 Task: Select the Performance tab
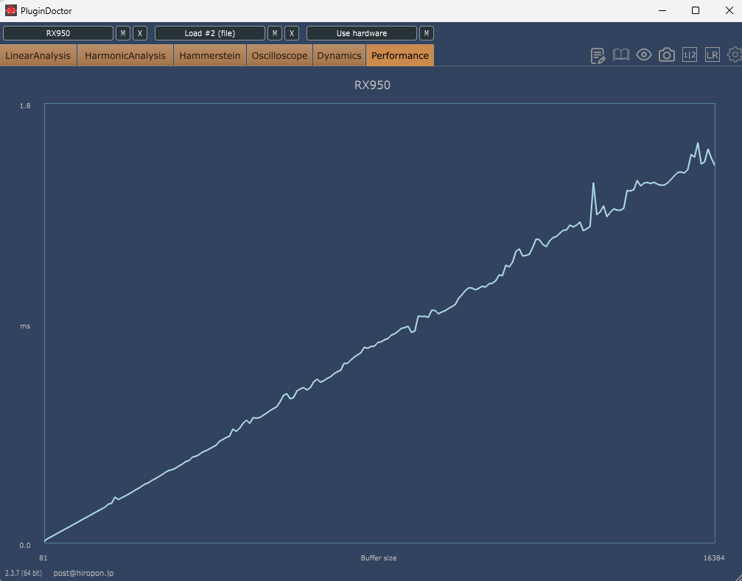click(400, 55)
